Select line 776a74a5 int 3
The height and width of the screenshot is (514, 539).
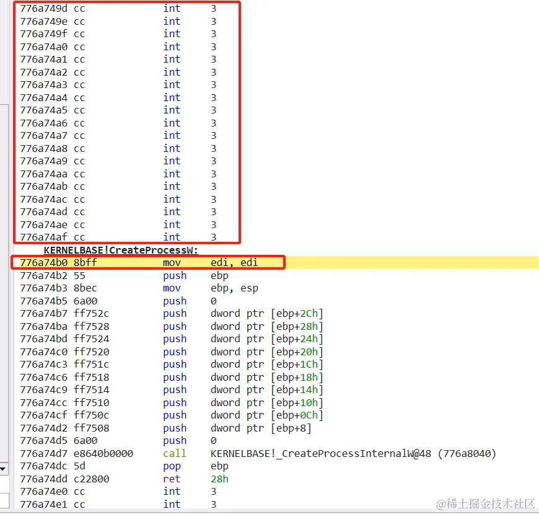(118, 110)
